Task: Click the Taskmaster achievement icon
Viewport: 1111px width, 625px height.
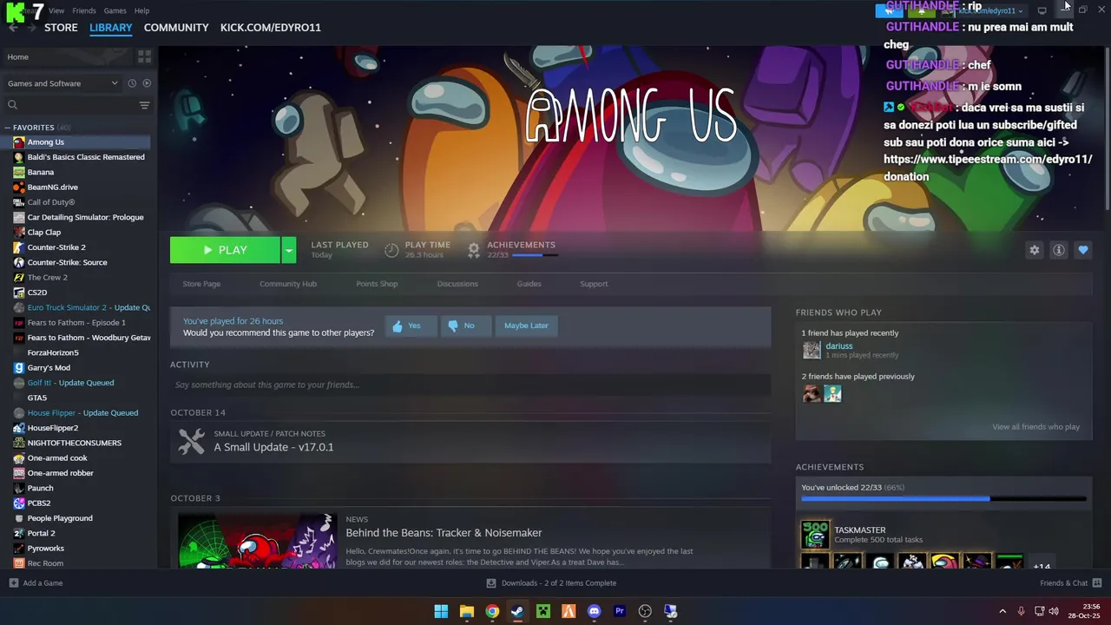Action: (815, 535)
